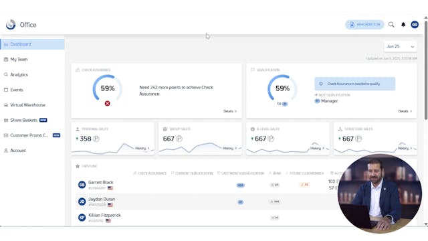Expand the Jun 25 month dropdown
Screen dimensions: 428x241
click(x=400, y=47)
